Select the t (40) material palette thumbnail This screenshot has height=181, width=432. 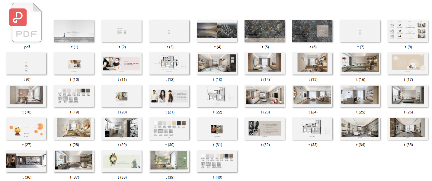coord(217,161)
